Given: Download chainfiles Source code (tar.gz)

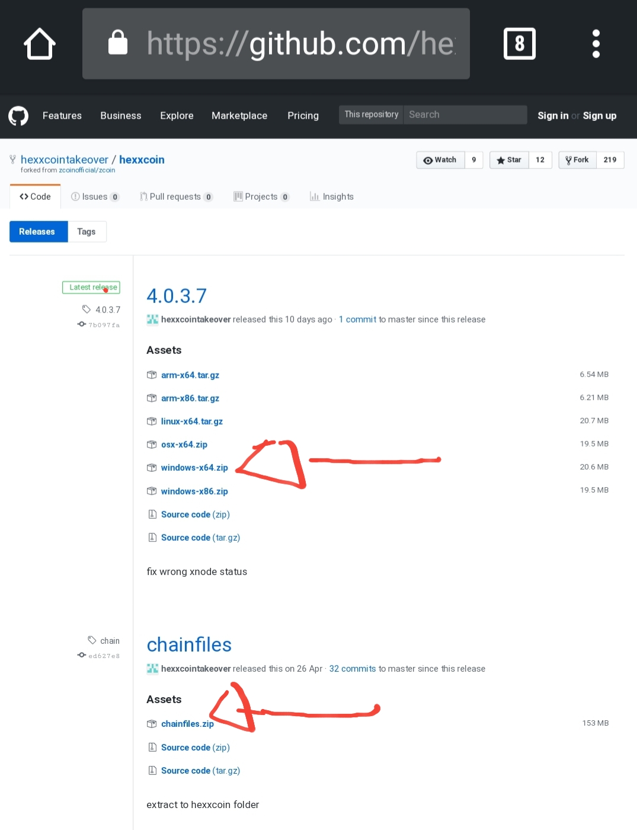Looking at the screenshot, I should [200, 771].
